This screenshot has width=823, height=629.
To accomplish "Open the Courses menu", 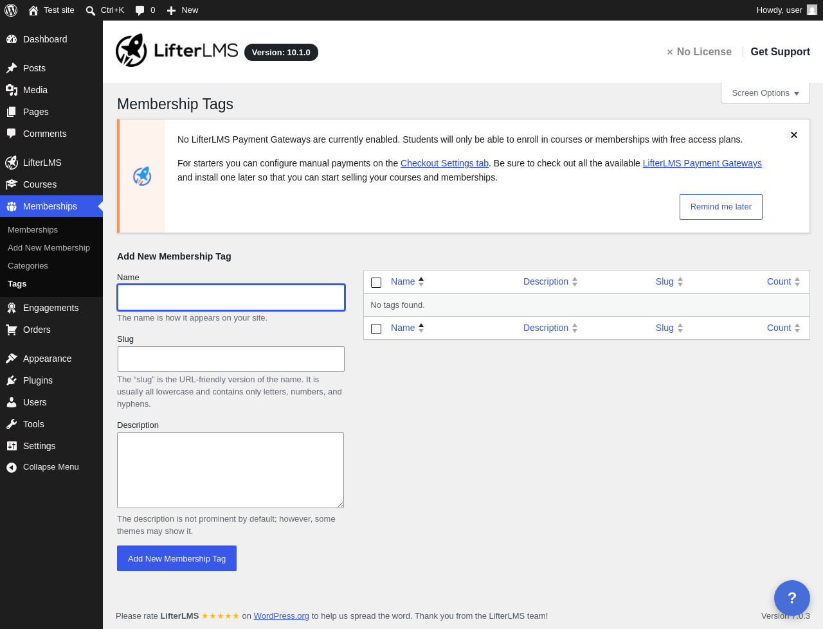I will pyautogui.click(x=51, y=184).
